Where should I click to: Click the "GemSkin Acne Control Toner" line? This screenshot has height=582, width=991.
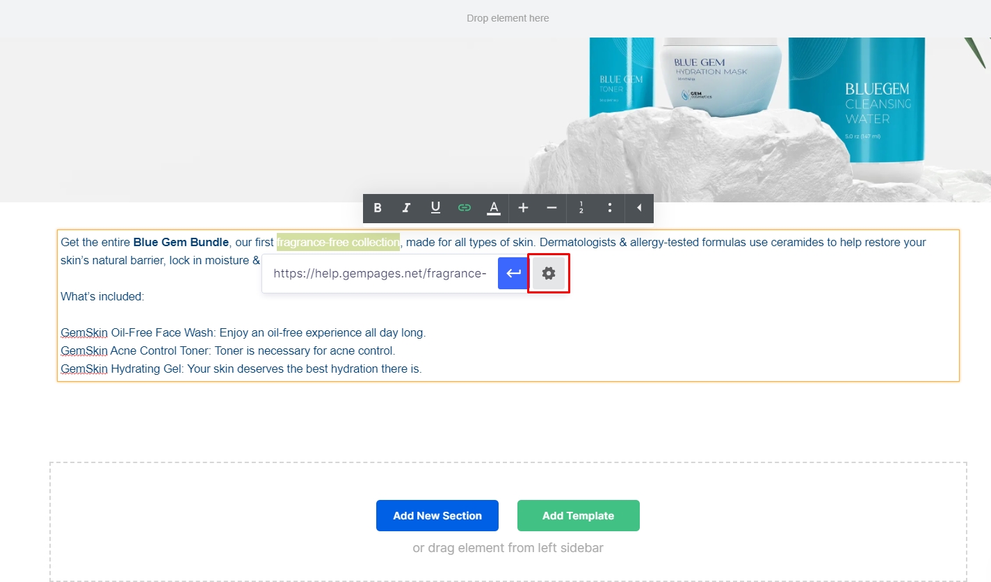pos(228,350)
